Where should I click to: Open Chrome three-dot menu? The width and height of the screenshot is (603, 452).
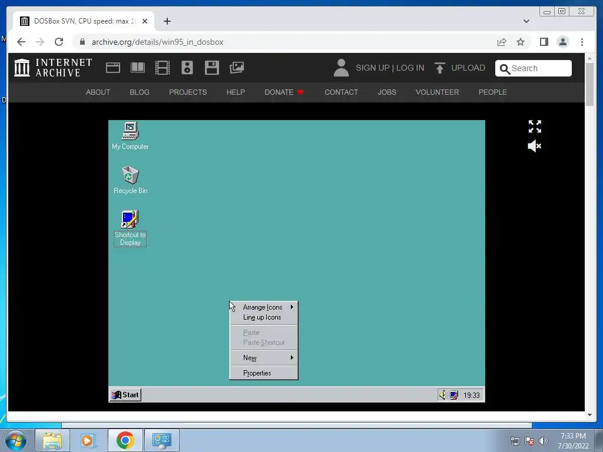[x=582, y=42]
